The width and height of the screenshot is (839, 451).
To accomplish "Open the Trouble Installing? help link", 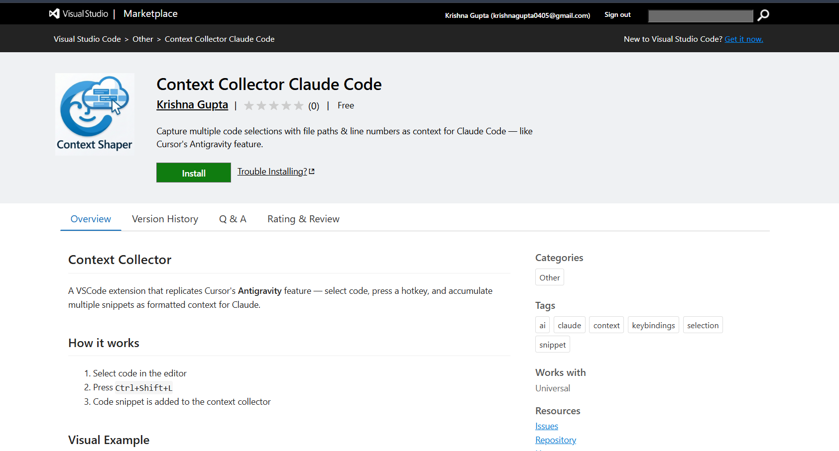I will click(272, 171).
